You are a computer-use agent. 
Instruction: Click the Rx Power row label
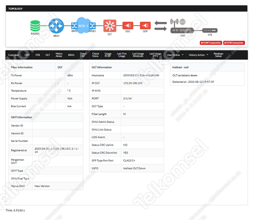pyautogui.click(x=17, y=83)
